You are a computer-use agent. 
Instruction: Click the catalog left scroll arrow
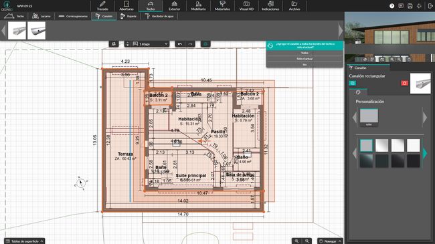3,31
